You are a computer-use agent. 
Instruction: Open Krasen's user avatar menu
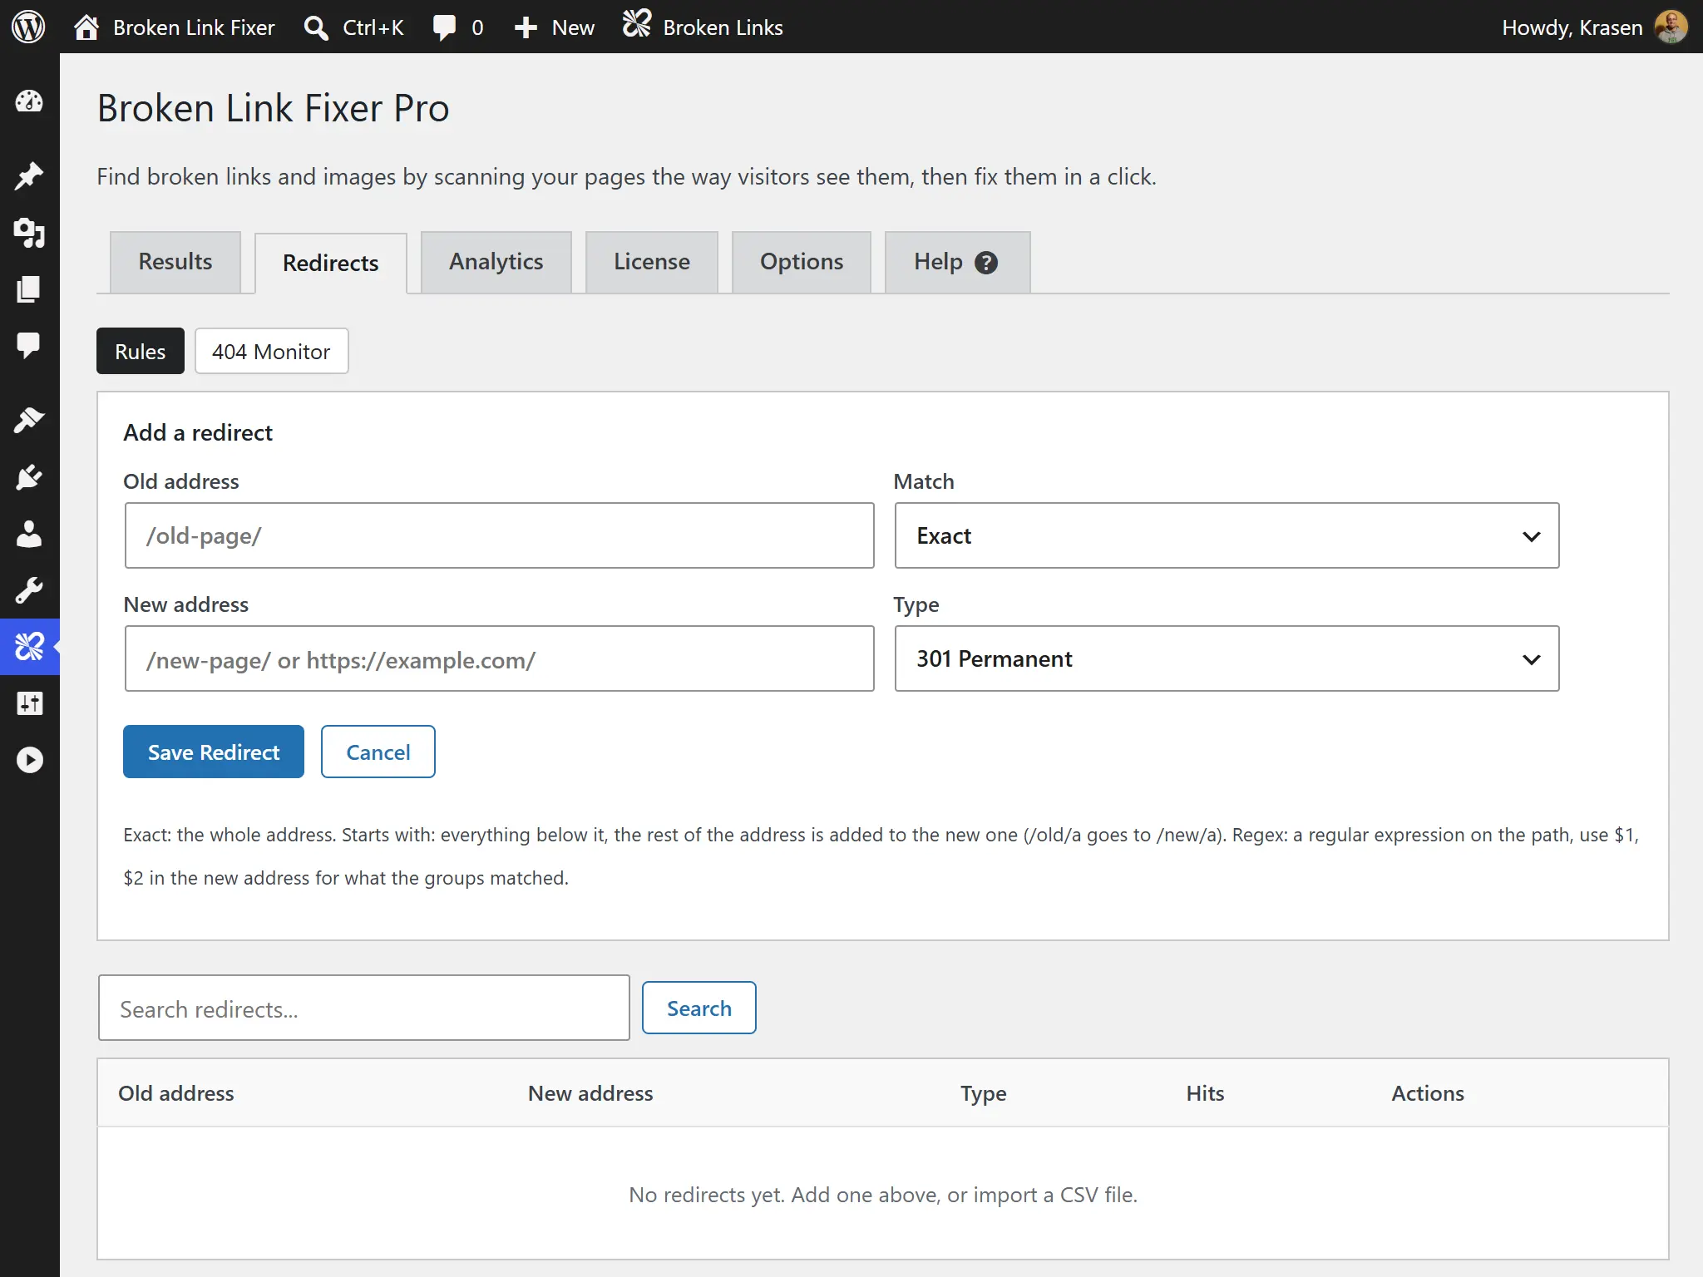(x=1671, y=27)
